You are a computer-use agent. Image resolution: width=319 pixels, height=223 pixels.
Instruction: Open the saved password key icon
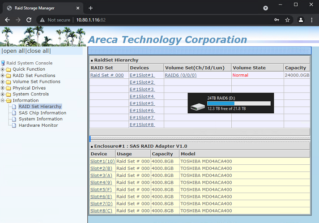(276, 20)
